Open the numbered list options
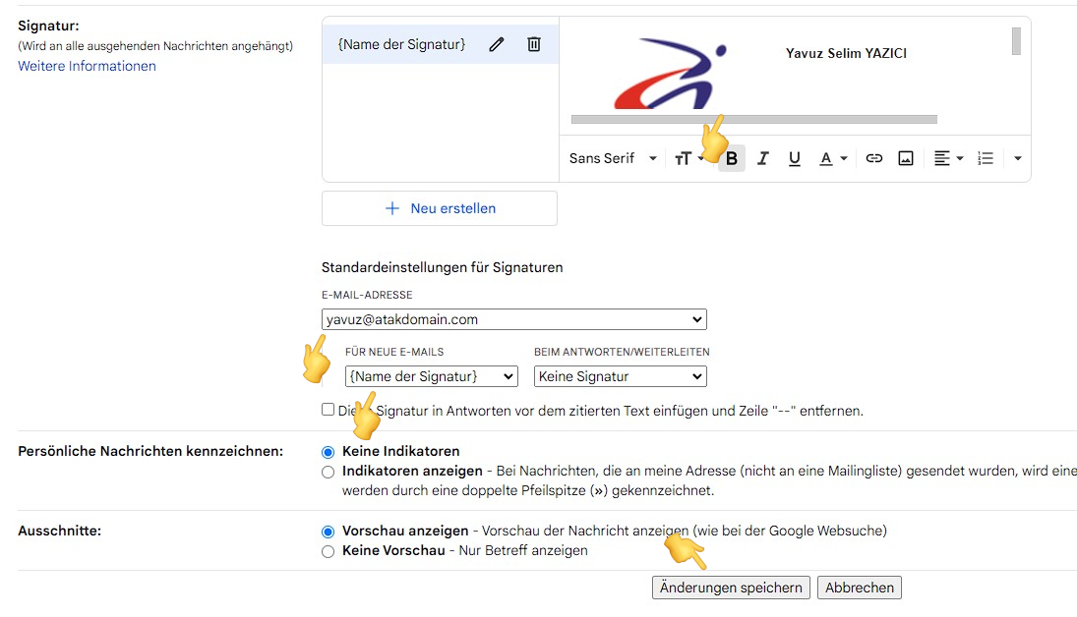This screenshot has height=617, width=1077. click(986, 157)
